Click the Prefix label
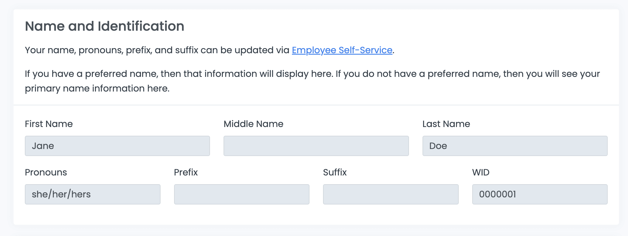Screen dimensions: 628x236 click(x=186, y=172)
